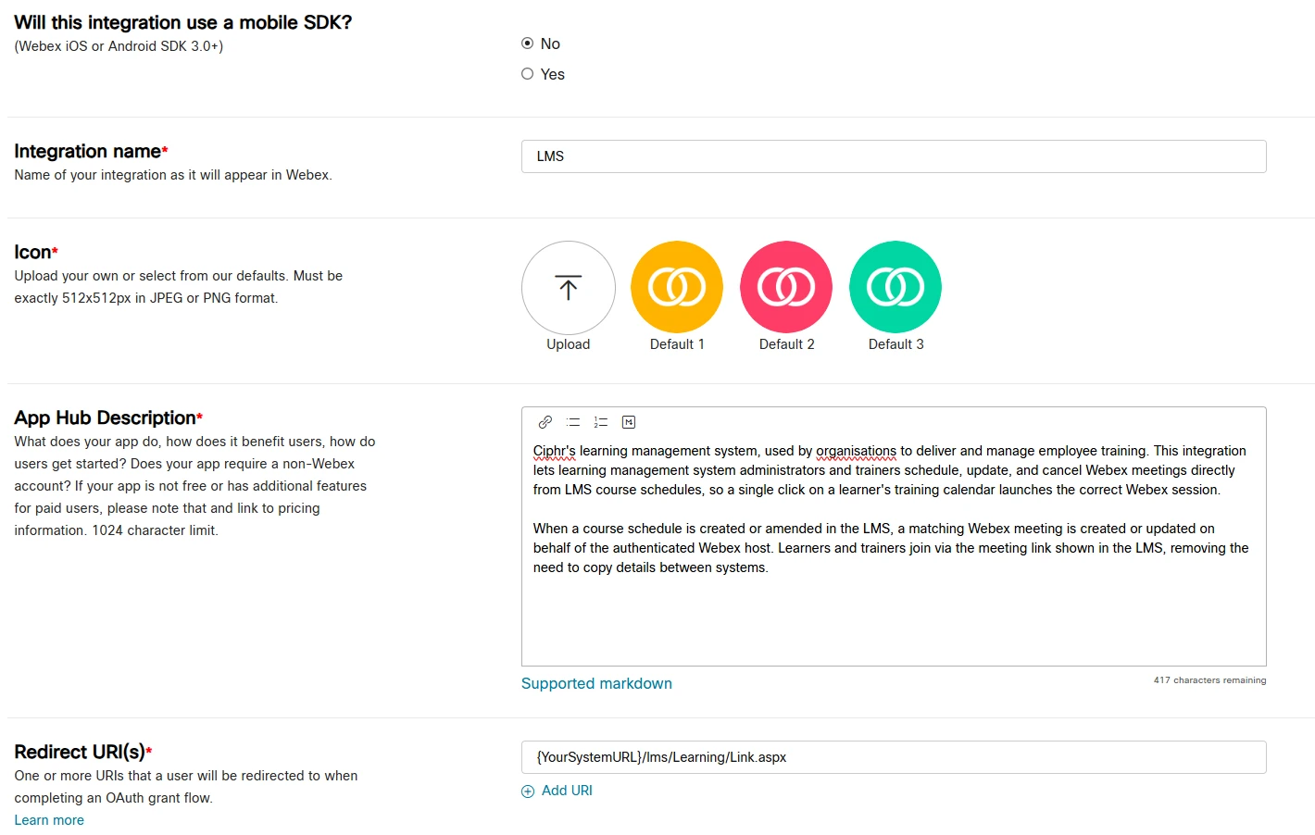Viewport: 1315px width, 835px height.
Task: Upload a custom icon with the upload arrow circle
Action: tap(569, 288)
